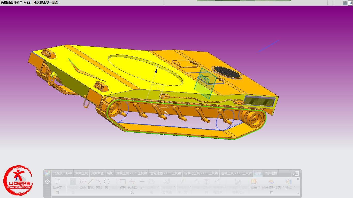Click the 快速修剪 style curve edit icon
This screenshot has width=353, height=198.
click(x=167, y=186)
